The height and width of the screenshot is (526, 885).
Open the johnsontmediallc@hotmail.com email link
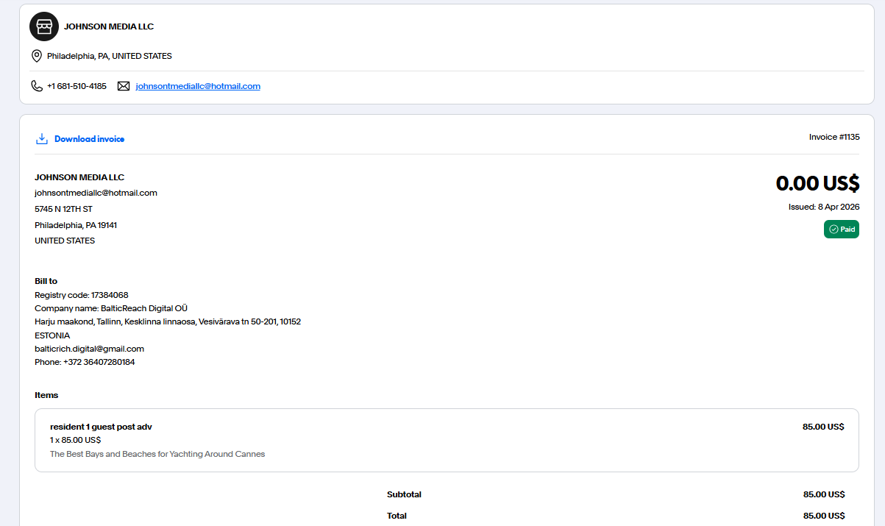coord(198,86)
